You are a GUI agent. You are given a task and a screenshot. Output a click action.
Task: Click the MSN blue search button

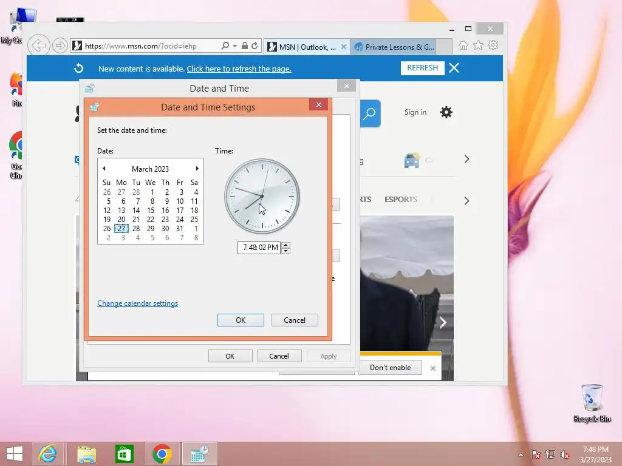pos(370,113)
